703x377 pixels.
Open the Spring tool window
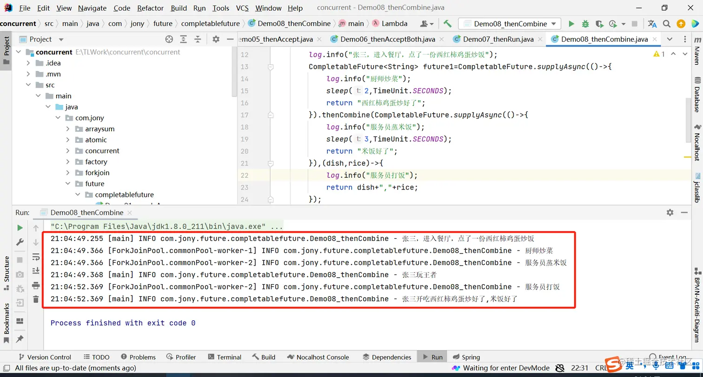[x=465, y=357]
